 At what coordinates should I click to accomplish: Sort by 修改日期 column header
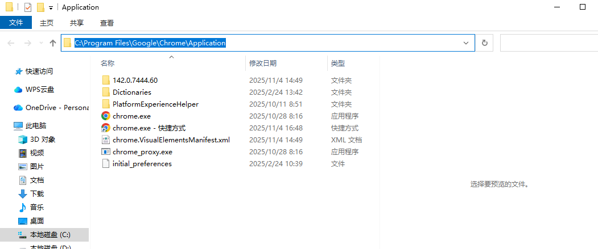point(263,64)
